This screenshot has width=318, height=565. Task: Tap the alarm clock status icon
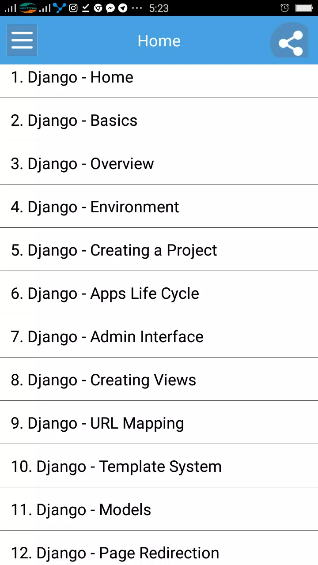pyautogui.click(x=285, y=8)
